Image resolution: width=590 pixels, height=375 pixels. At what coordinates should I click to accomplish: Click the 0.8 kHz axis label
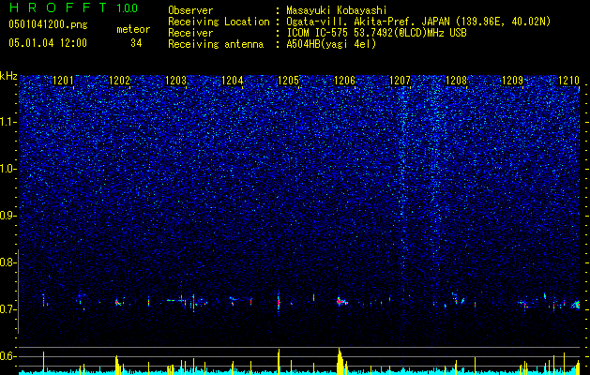(x=8, y=262)
